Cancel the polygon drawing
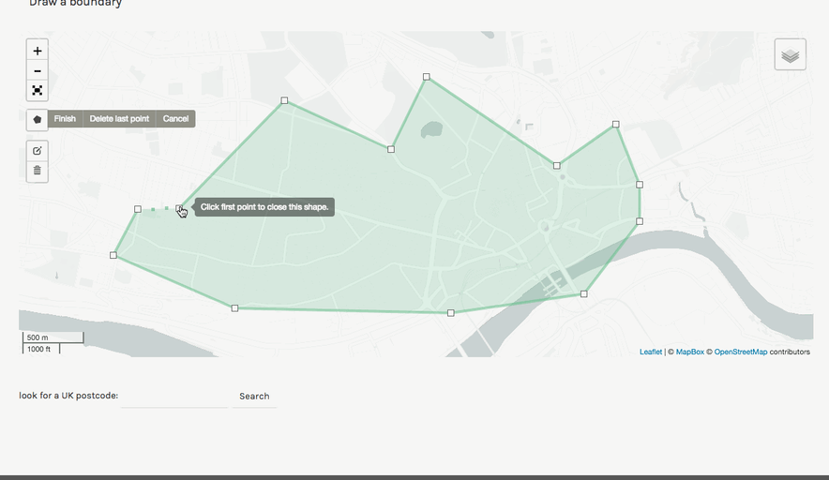 pyautogui.click(x=175, y=119)
